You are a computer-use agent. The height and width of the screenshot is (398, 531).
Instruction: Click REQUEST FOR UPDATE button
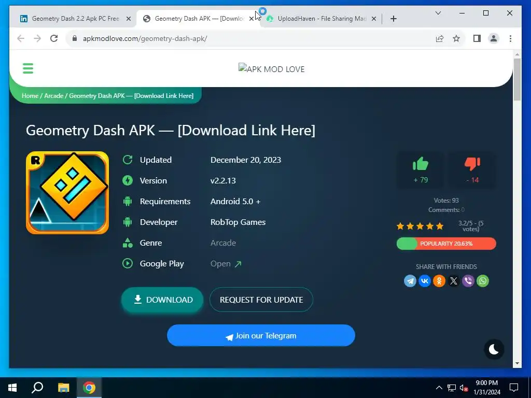click(261, 300)
